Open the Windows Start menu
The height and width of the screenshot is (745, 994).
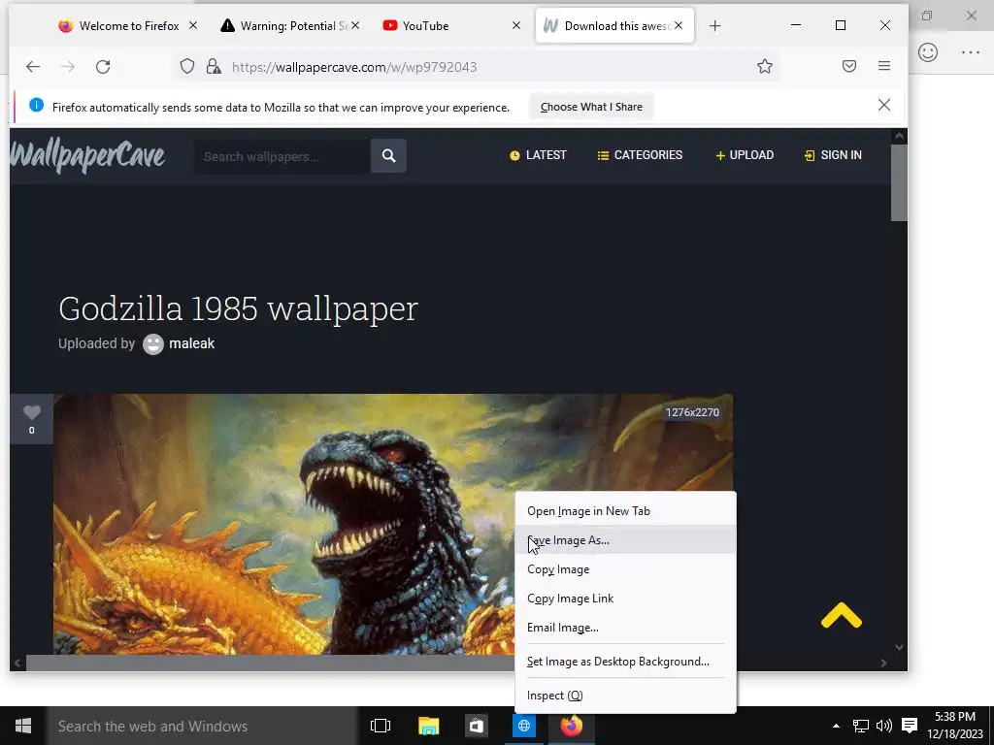point(23,726)
